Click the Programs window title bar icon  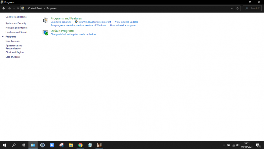[2, 2]
